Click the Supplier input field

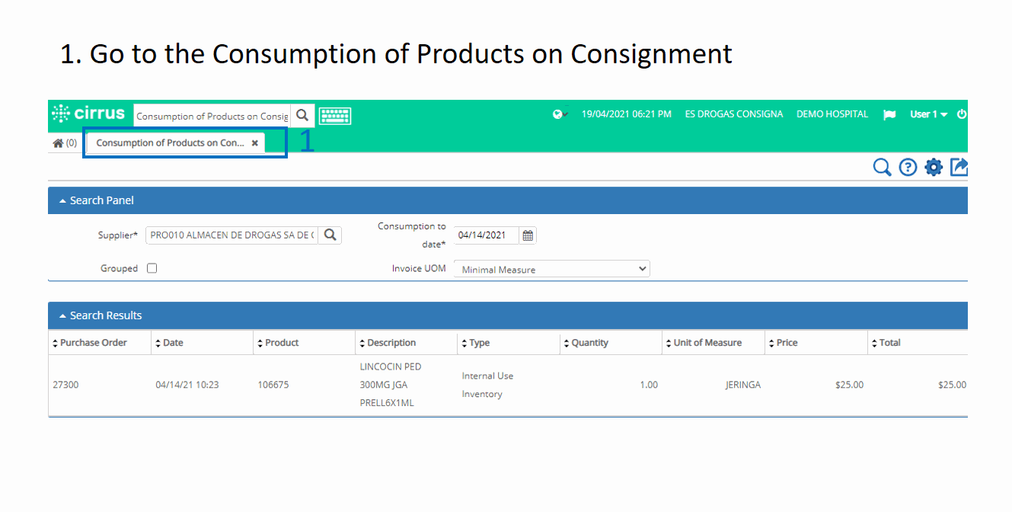[231, 235]
